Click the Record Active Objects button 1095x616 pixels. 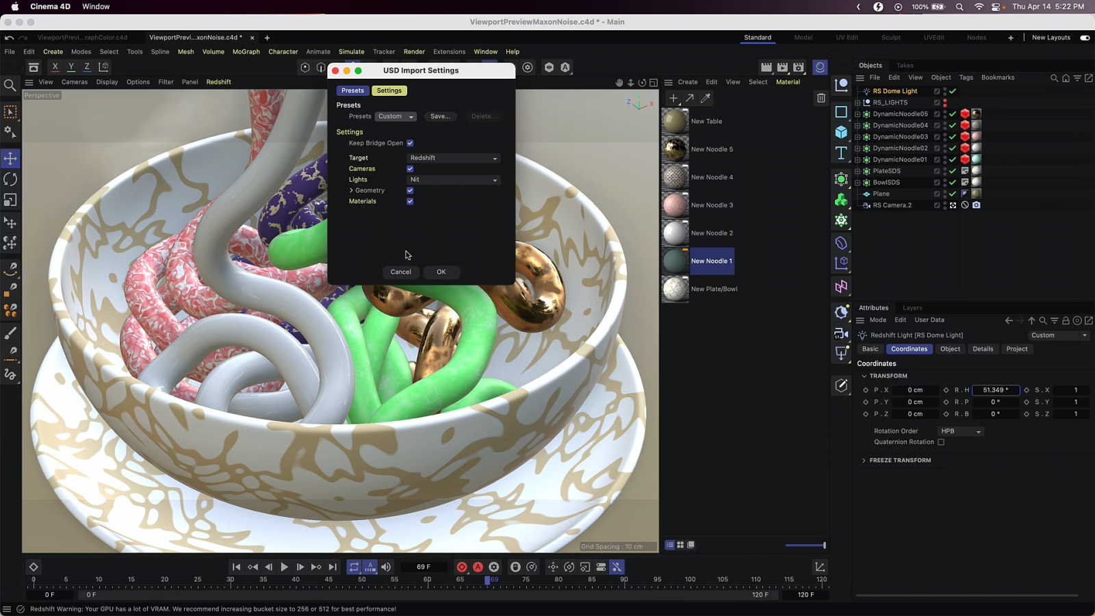pyautogui.click(x=462, y=567)
